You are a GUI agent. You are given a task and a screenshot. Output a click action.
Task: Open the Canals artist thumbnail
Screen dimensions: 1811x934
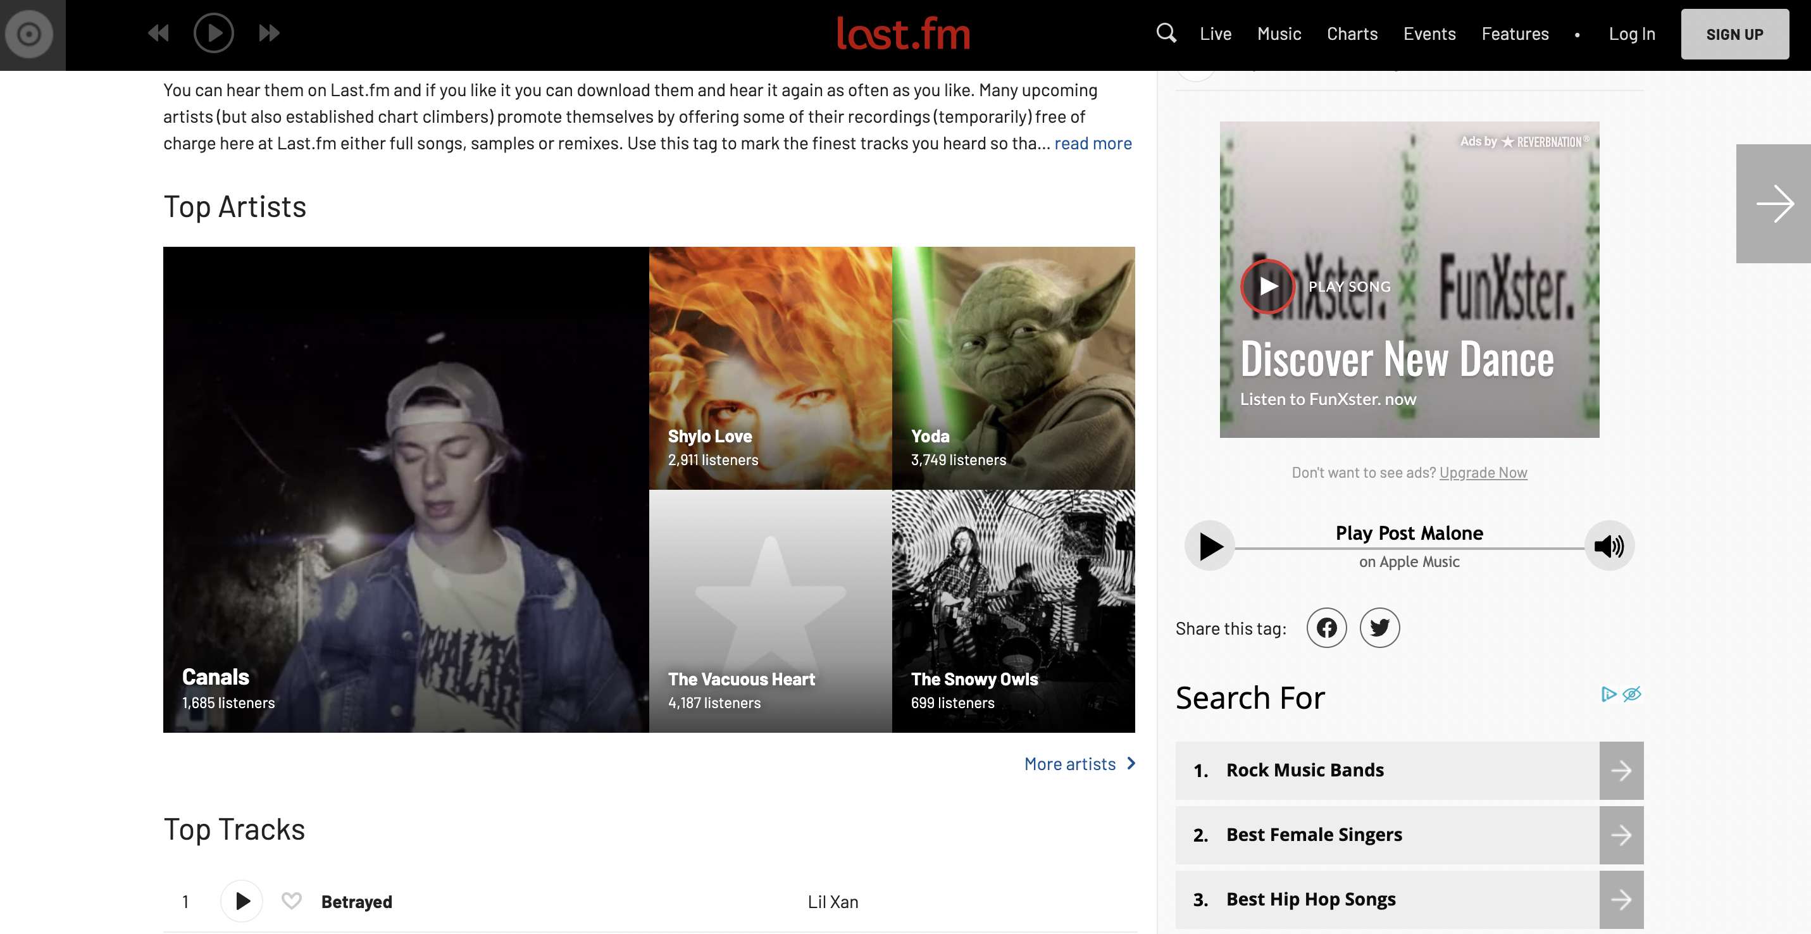click(406, 490)
